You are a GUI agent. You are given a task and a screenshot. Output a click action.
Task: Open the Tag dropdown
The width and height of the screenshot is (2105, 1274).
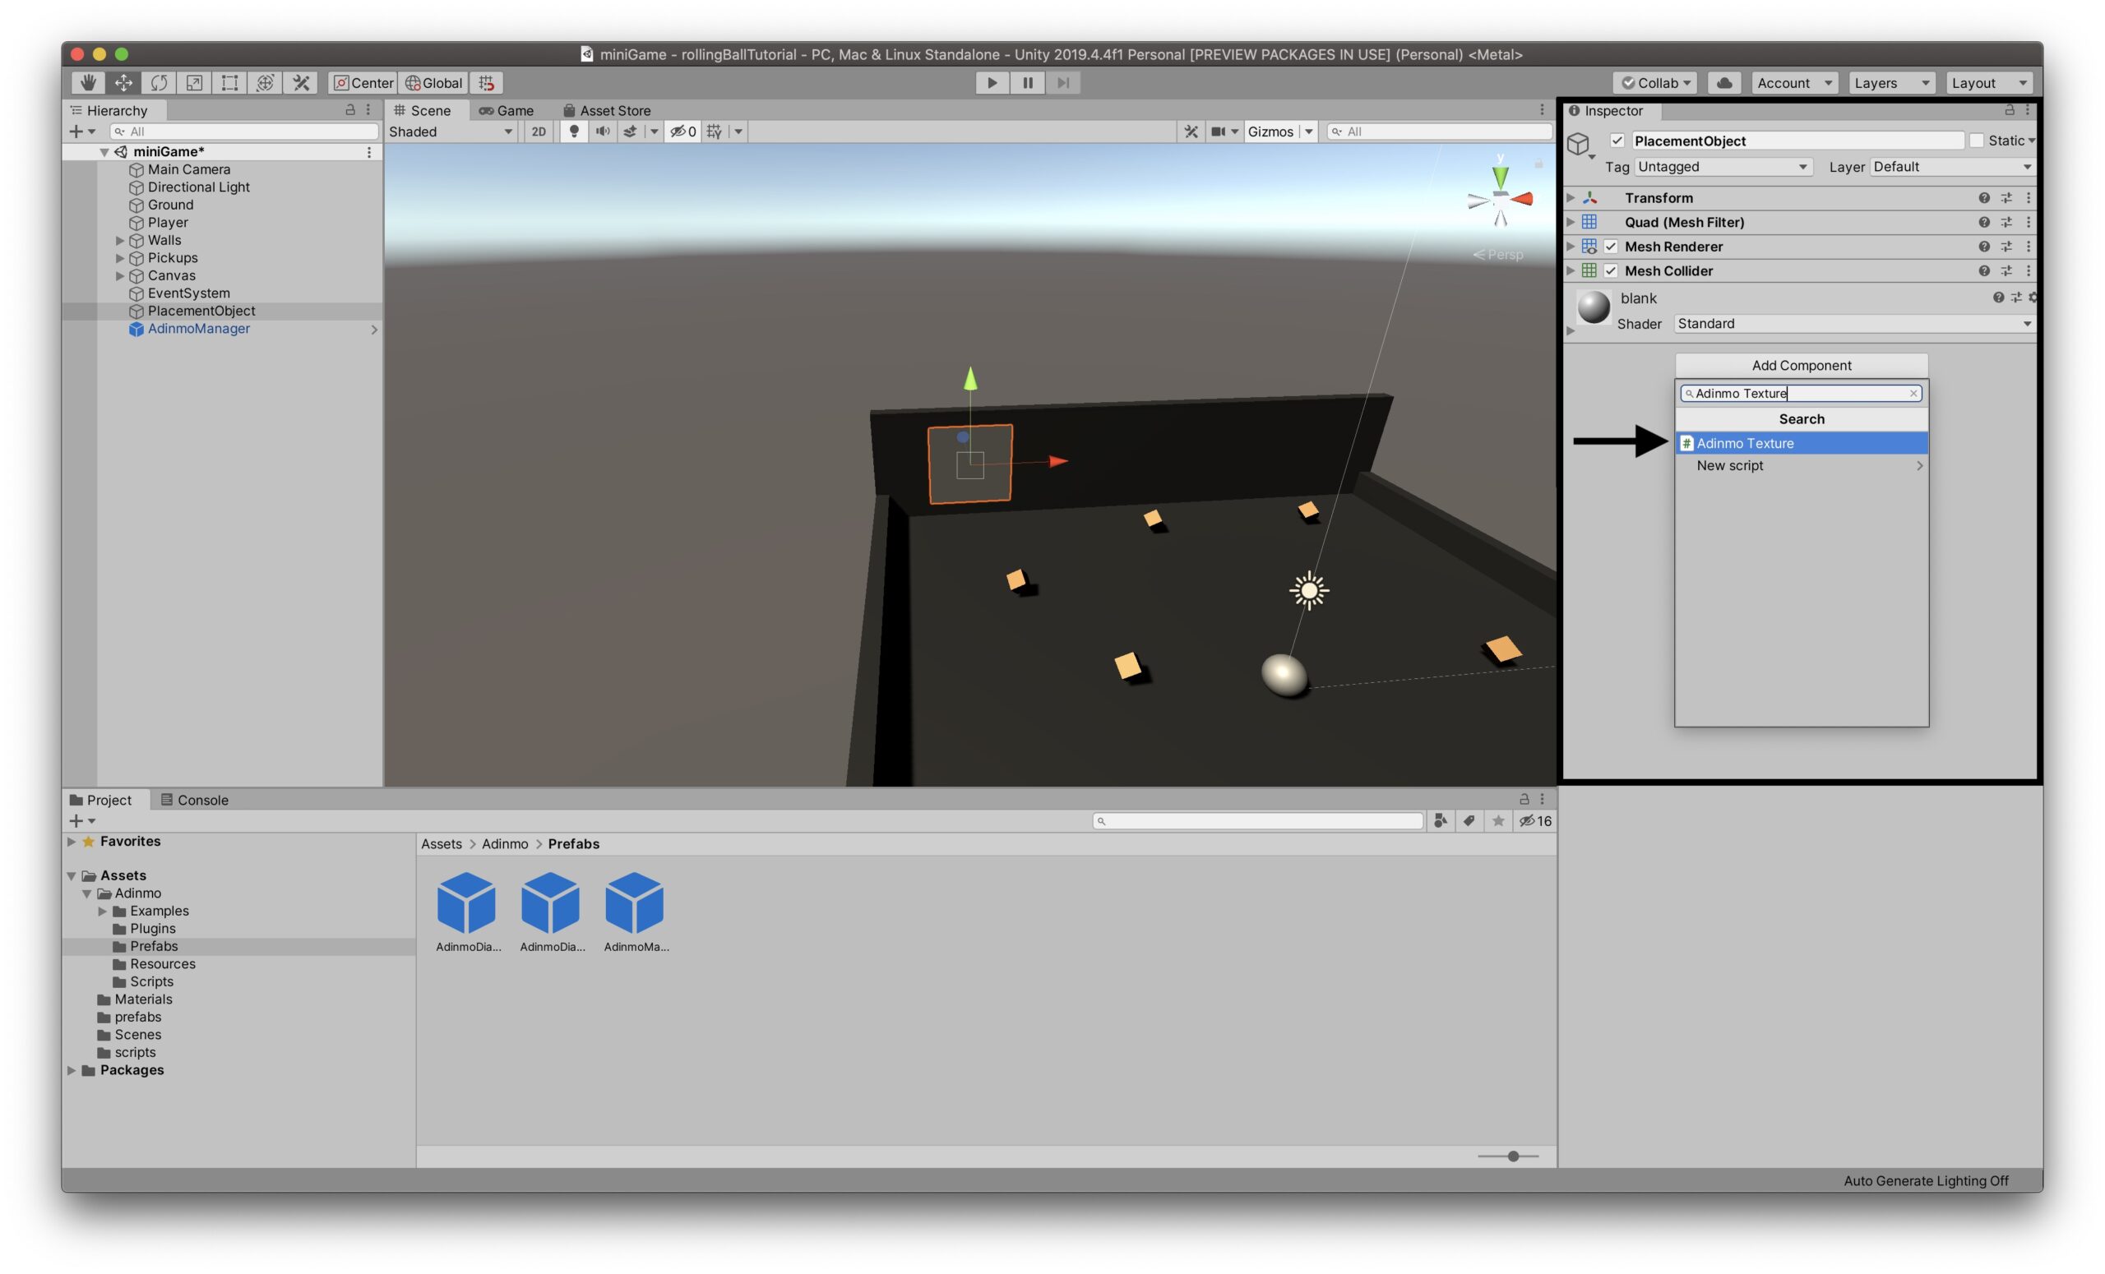(x=1723, y=168)
